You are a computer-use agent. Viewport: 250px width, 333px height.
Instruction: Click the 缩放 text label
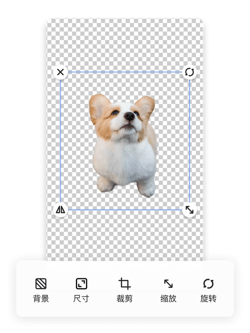point(168,298)
